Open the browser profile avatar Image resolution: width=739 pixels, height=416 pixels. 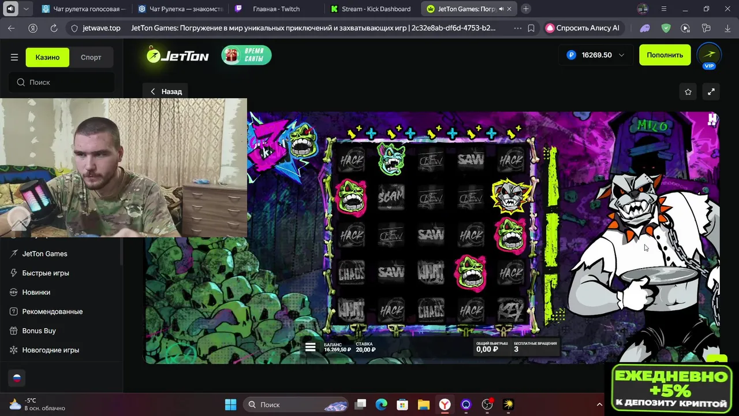click(643, 9)
